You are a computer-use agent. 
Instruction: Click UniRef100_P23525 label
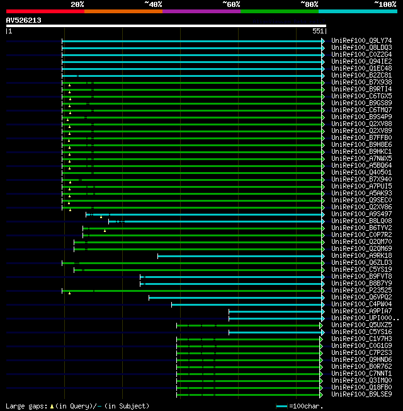(361, 291)
